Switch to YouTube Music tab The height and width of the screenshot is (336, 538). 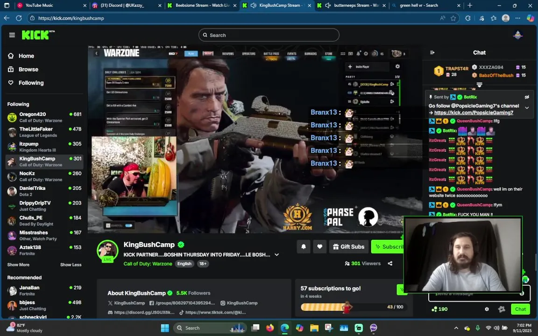pos(51,6)
